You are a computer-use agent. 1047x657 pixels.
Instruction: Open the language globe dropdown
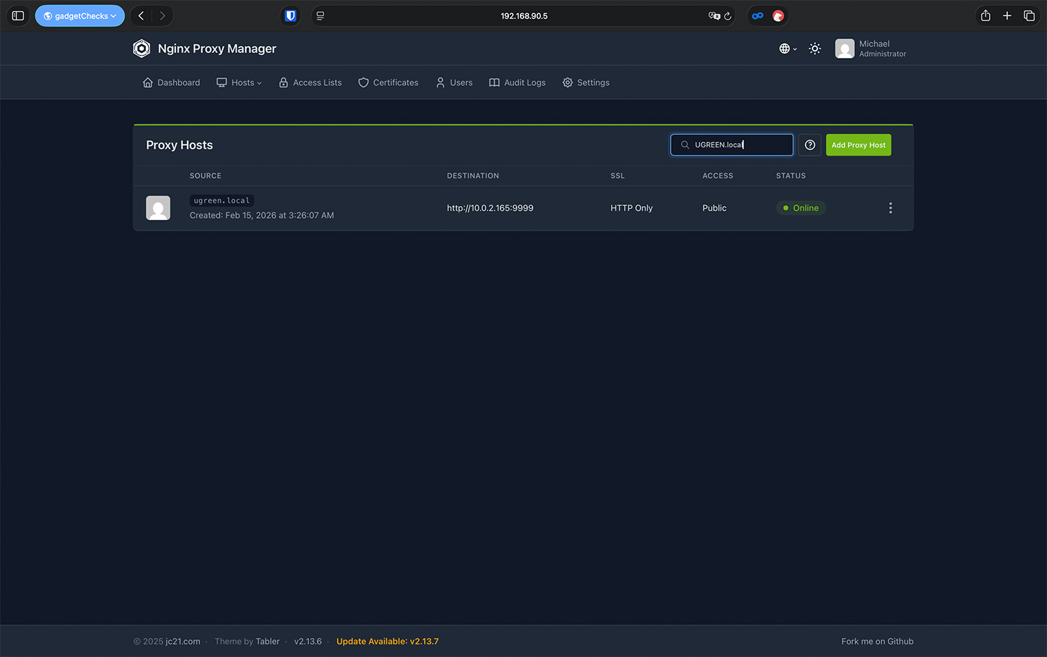[787, 48]
